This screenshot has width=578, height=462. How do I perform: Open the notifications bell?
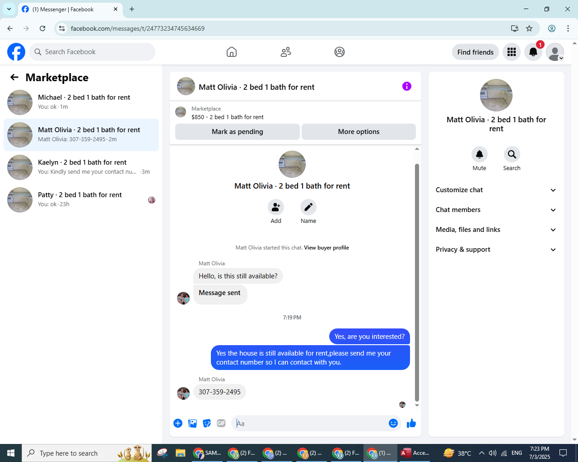tap(533, 52)
